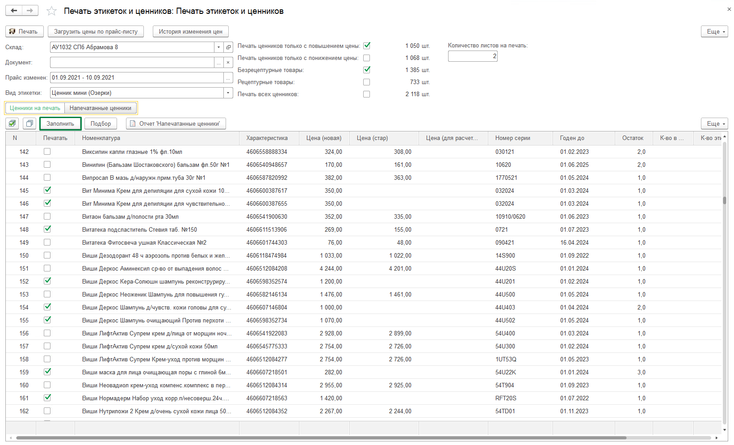This screenshot has height=445, width=734.
Task: Expand the Склад dropdown list
Action: [x=218, y=47]
